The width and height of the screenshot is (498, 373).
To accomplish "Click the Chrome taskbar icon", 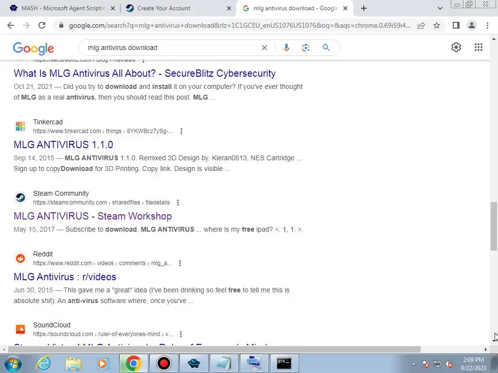I will click(133, 363).
